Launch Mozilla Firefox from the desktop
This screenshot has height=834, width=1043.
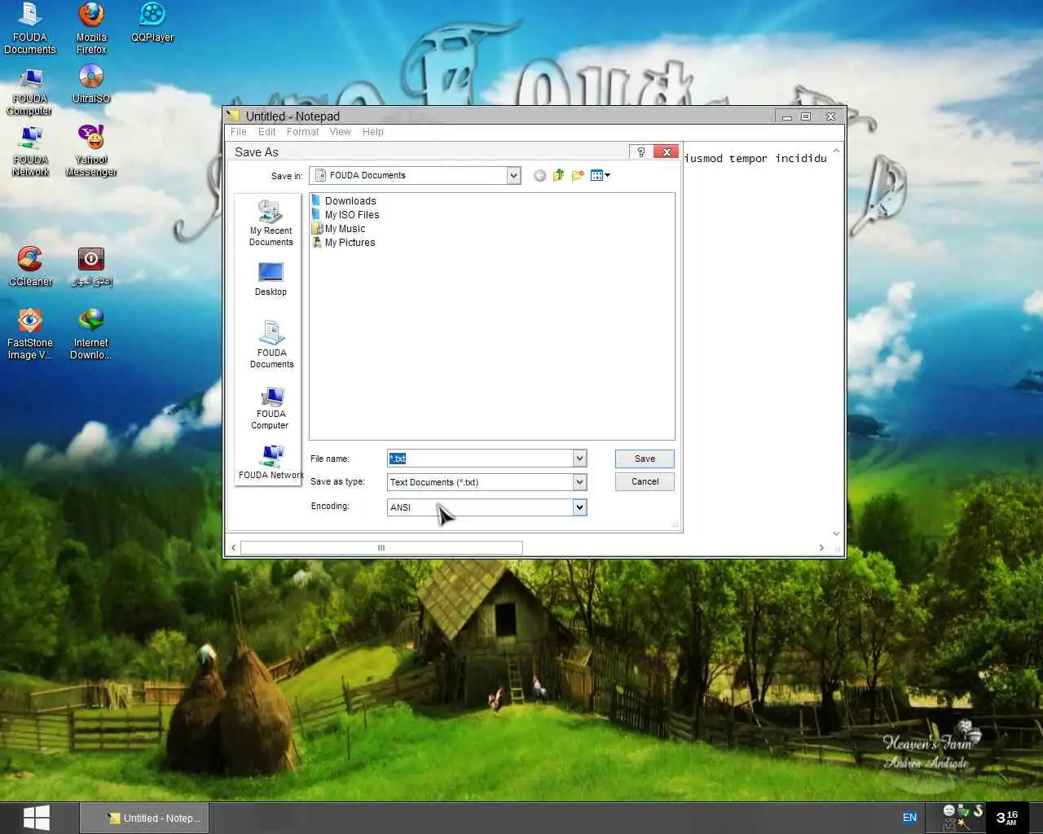(x=91, y=29)
